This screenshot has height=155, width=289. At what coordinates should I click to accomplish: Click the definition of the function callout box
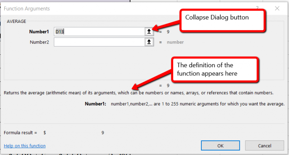pyautogui.click(x=214, y=69)
